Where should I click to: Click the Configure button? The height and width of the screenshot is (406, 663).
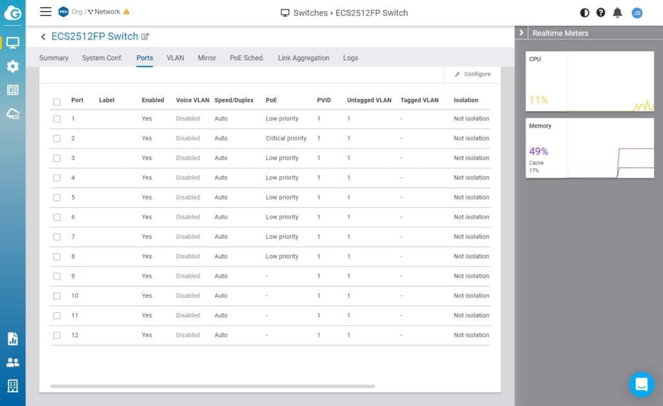tap(473, 74)
